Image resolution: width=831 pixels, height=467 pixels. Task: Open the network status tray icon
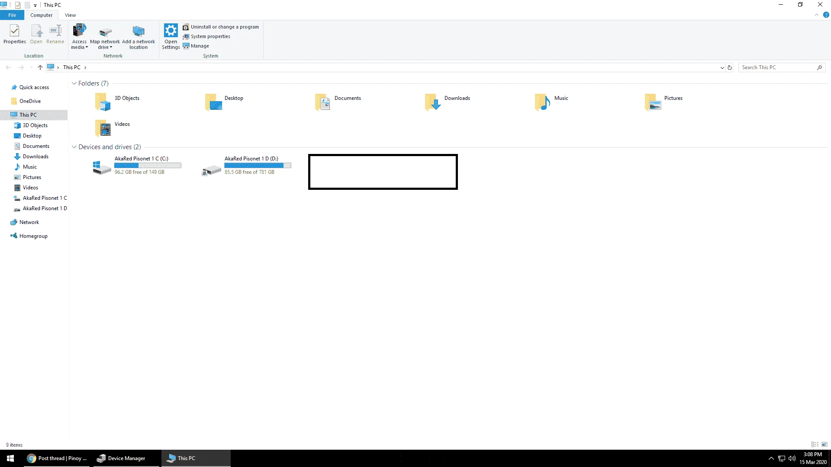pyautogui.click(x=782, y=458)
